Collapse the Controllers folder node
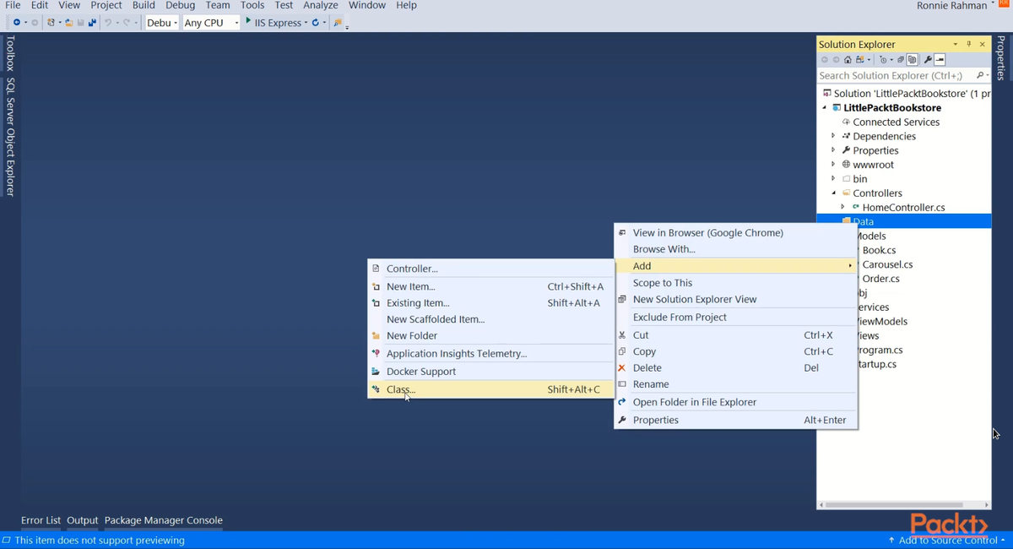 [x=834, y=193]
